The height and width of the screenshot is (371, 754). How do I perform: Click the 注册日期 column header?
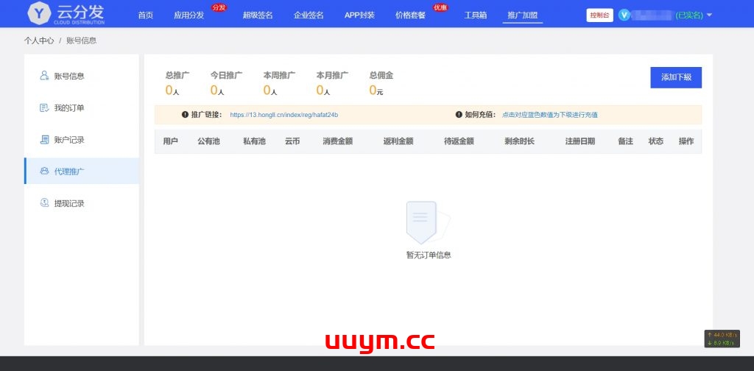[579, 141]
